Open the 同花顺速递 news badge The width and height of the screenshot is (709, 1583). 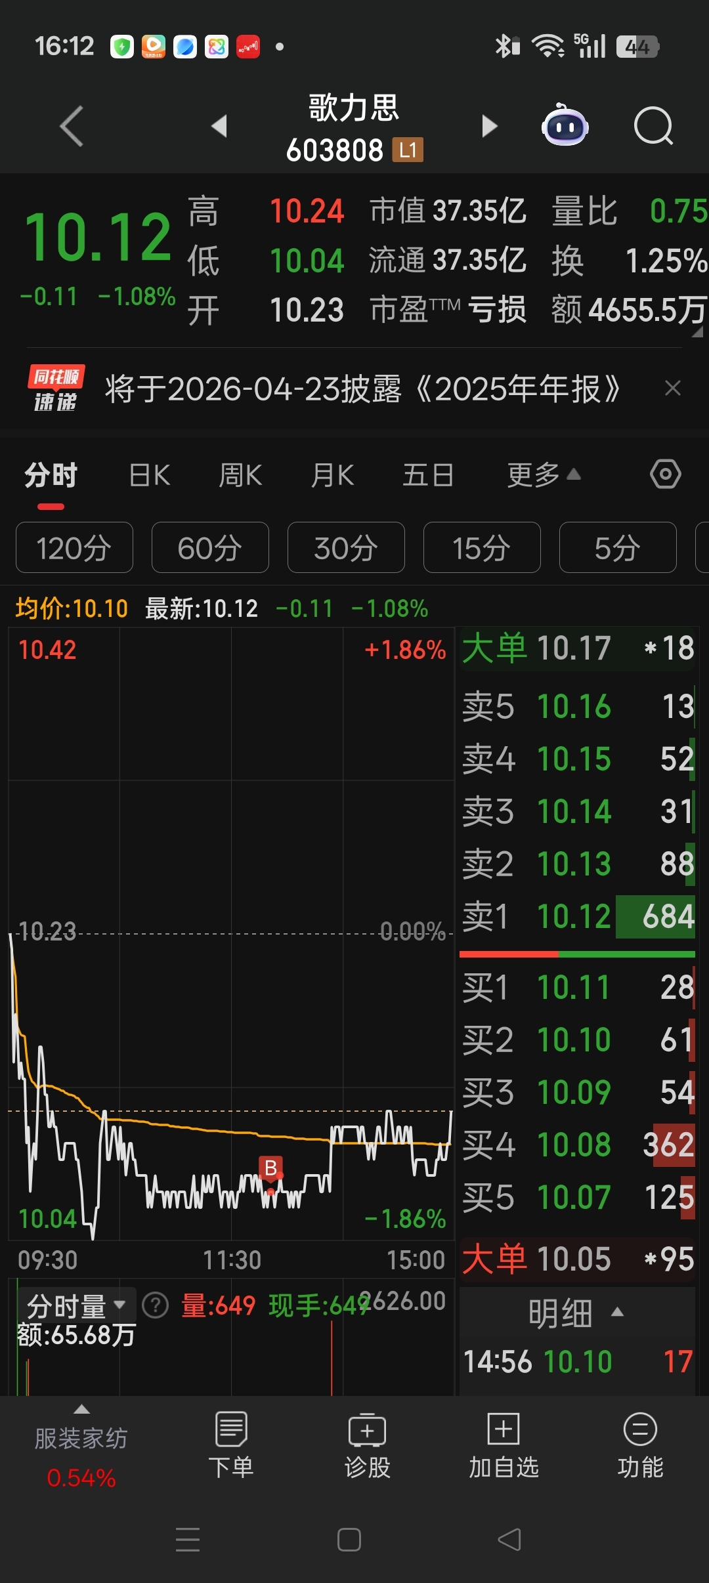(56, 389)
